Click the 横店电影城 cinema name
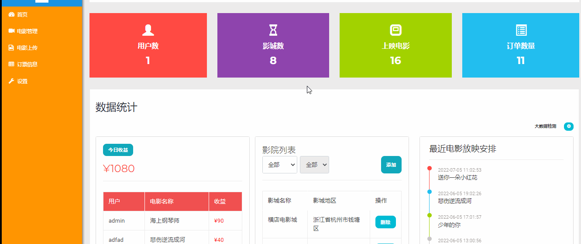The width and height of the screenshot is (581, 244). pyautogui.click(x=282, y=220)
